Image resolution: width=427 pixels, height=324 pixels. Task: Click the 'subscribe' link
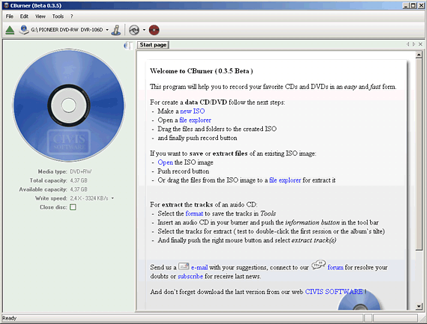[x=190, y=276]
